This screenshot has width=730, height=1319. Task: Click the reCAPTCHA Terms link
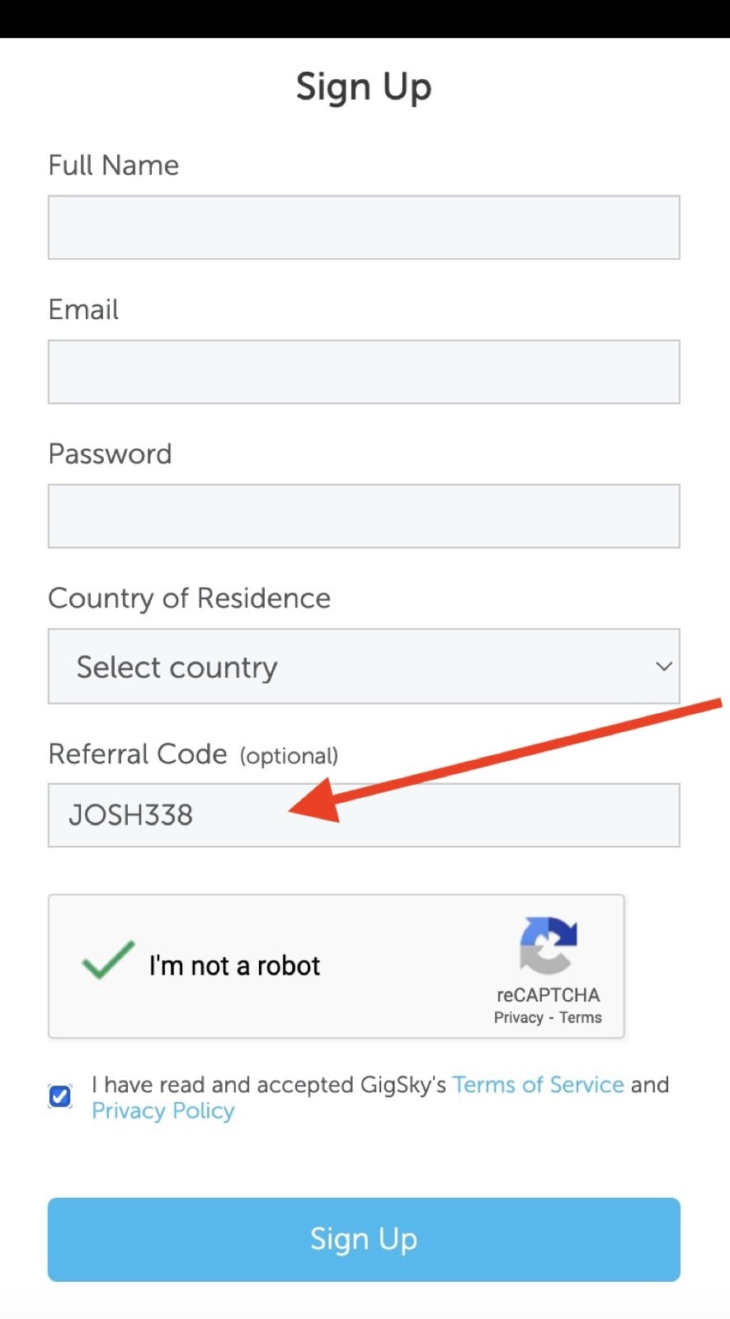pyautogui.click(x=581, y=1017)
